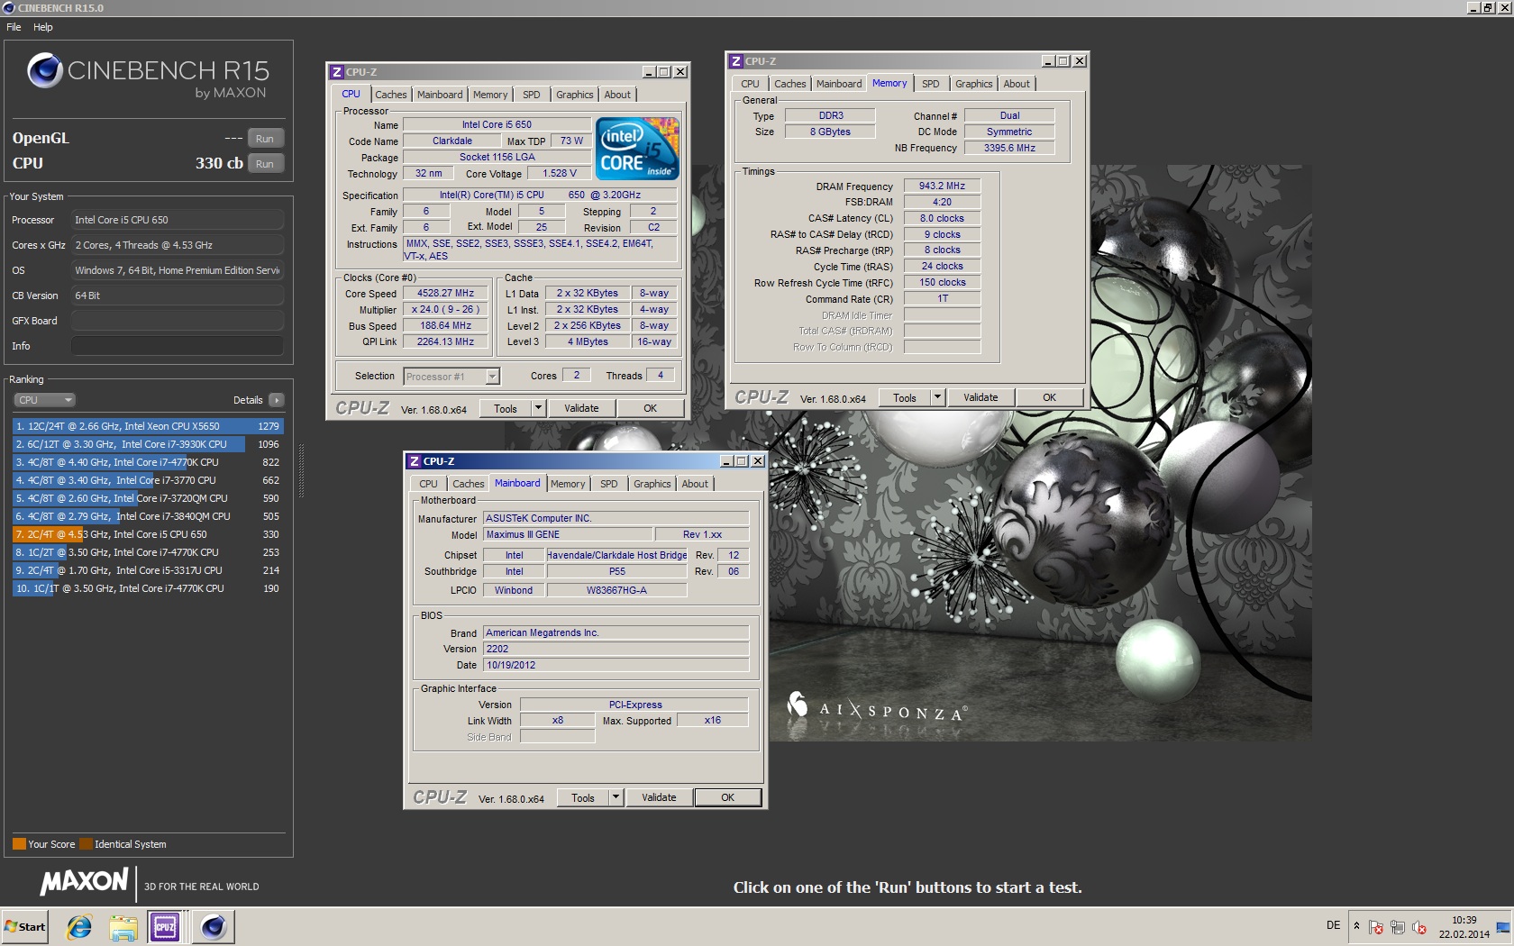Click the show desktop icon by the clock
1514x946 pixels.
pyautogui.click(x=1503, y=926)
